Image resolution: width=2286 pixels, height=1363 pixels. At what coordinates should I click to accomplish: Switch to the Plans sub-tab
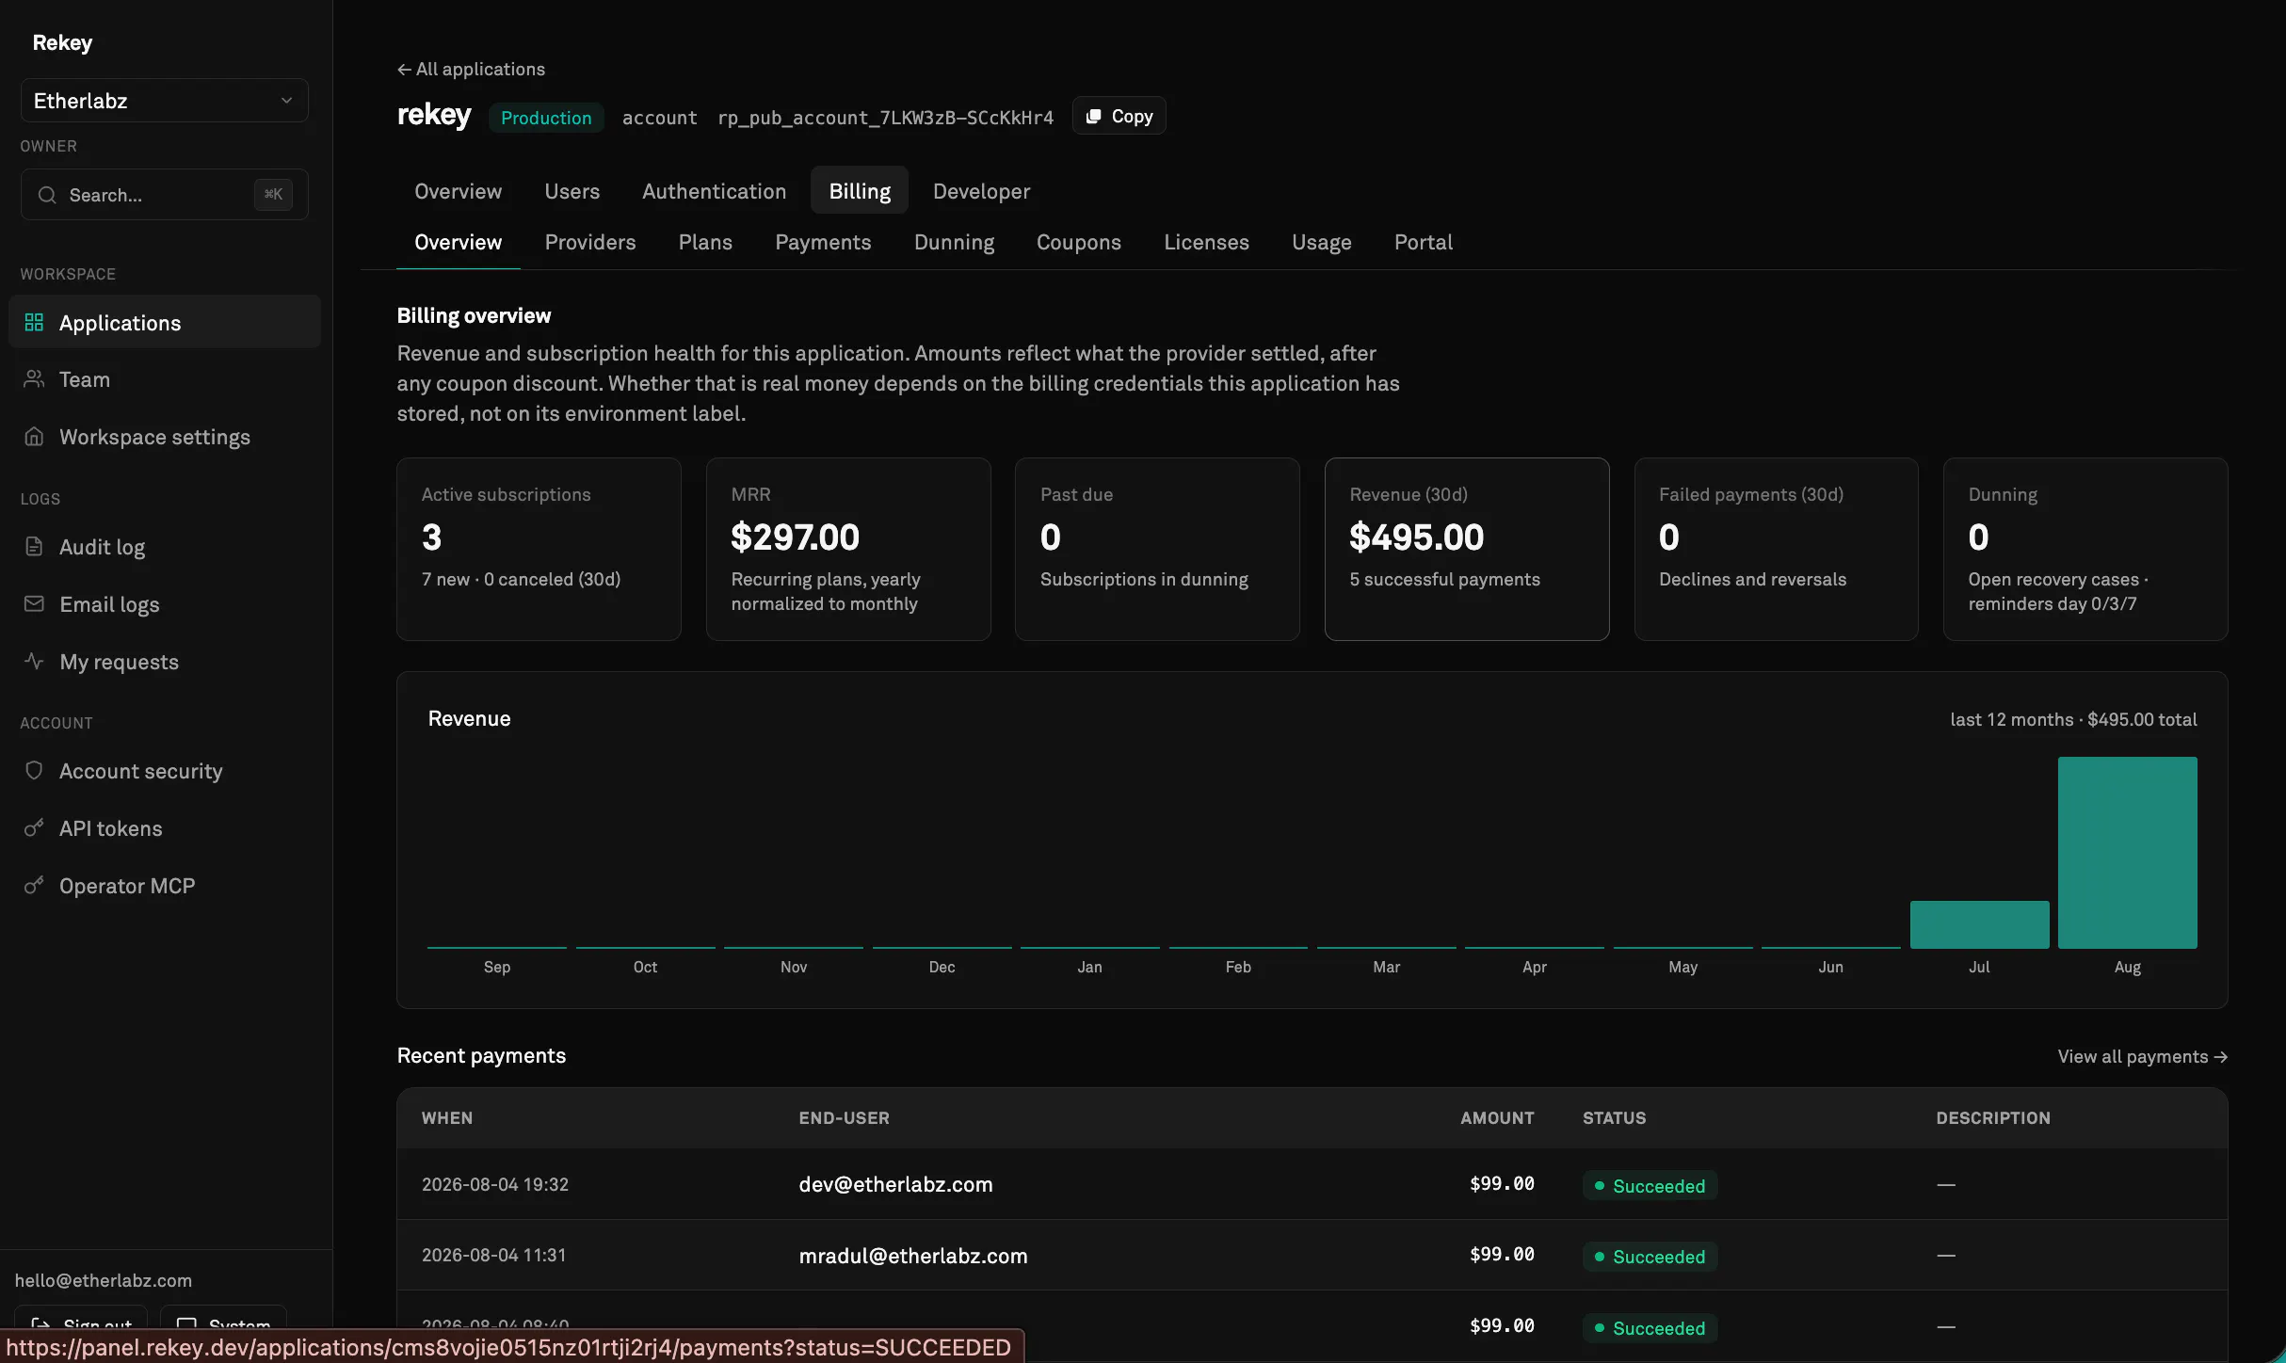point(705,242)
